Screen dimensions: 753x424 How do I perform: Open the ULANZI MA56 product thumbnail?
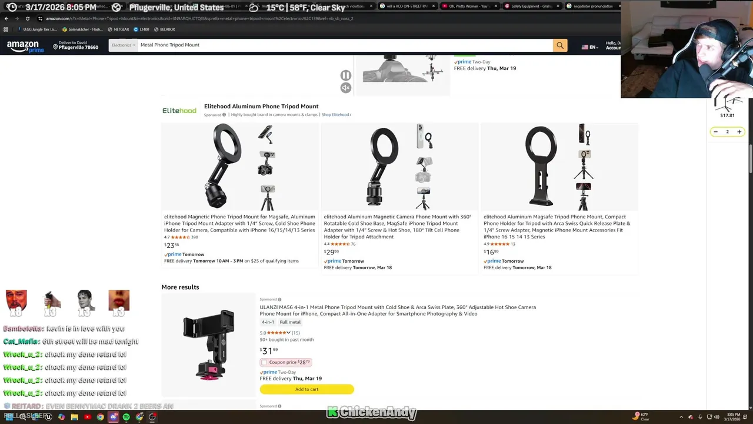(209, 344)
